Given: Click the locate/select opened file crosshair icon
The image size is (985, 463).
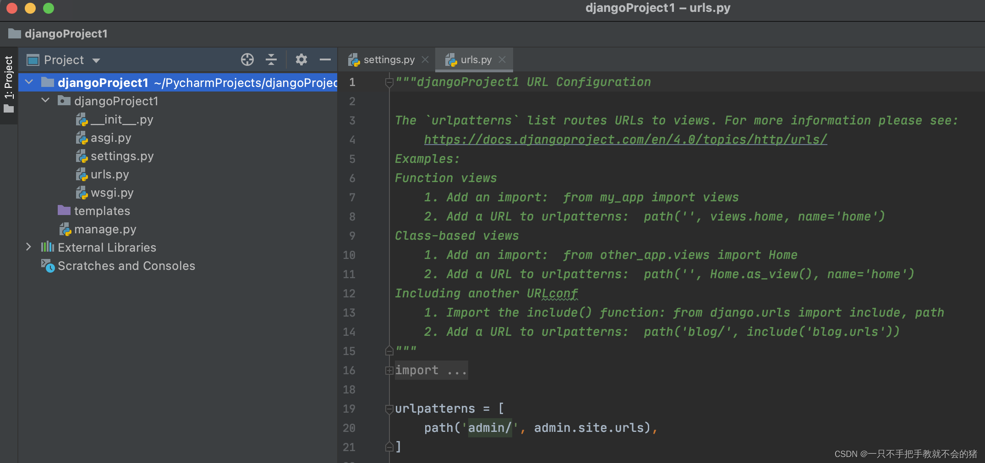Looking at the screenshot, I should click(x=247, y=59).
